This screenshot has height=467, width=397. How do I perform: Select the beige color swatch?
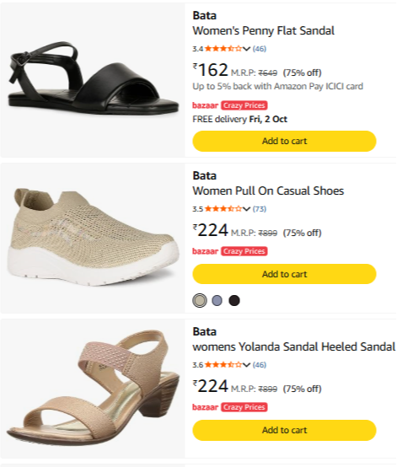point(200,300)
